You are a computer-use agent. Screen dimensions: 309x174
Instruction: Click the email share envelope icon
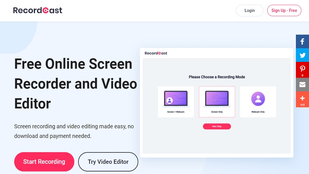(302, 84)
